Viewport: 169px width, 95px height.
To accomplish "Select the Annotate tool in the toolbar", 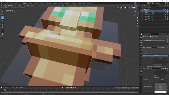I will click(2, 31).
